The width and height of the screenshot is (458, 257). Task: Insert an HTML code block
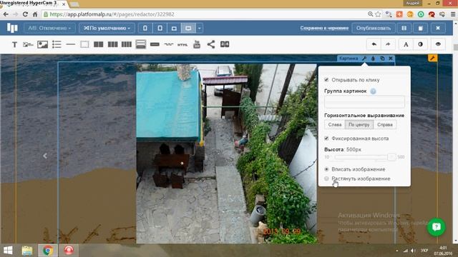point(182,44)
